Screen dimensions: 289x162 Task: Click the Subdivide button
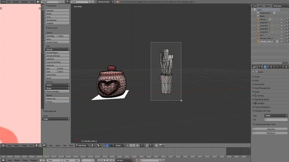pyautogui.click(x=57, y=59)
